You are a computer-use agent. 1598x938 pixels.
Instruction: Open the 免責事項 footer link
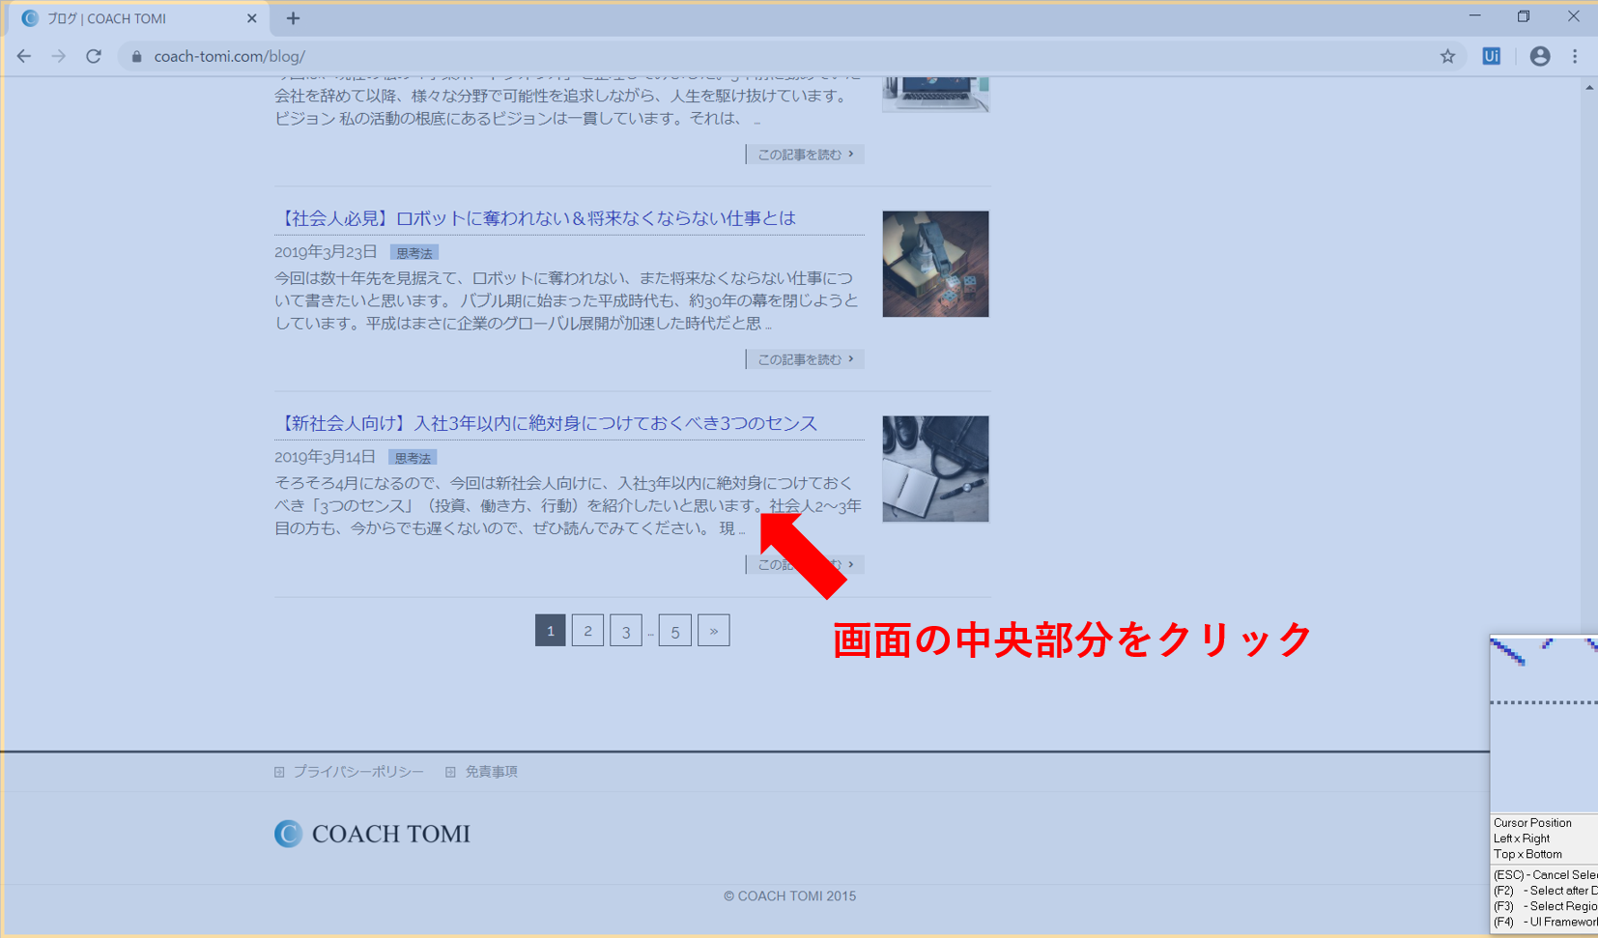(491, 772)
